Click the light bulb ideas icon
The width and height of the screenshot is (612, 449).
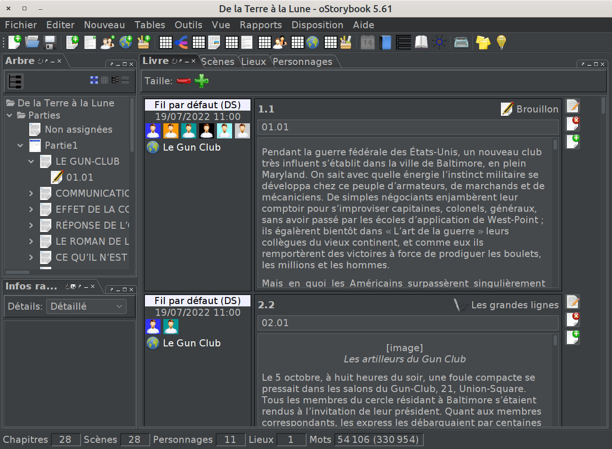coord(501,42)
